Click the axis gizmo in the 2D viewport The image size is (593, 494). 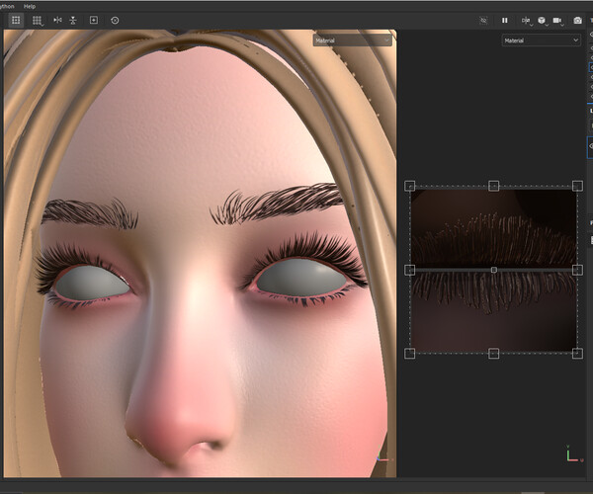point(573,453)
